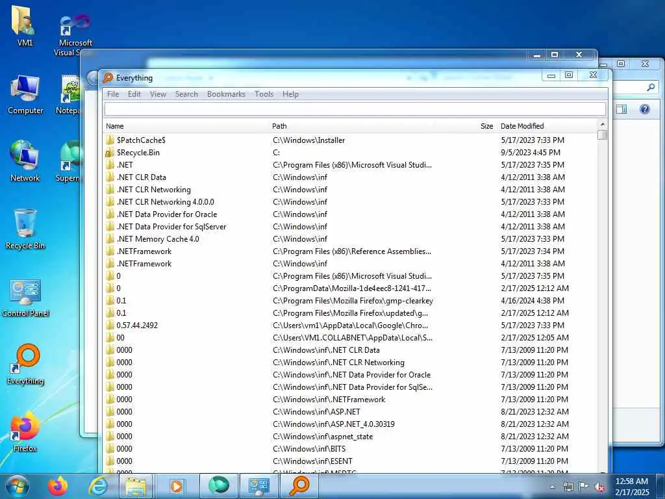Select the Recycle Bin desktop icon
Screen dimensions: 665x499
pyautogui.click(x=25, y=229)
